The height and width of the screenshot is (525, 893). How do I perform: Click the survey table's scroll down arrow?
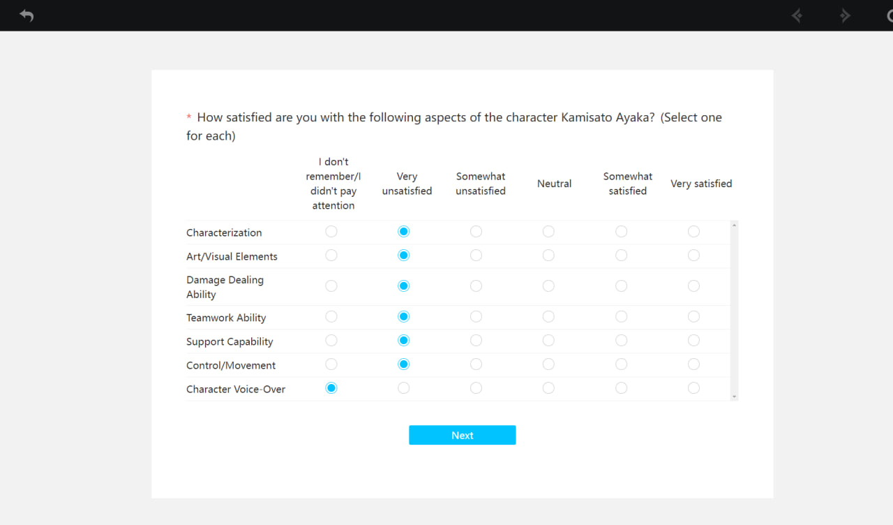pyautogui.click(x=734, y=397)
